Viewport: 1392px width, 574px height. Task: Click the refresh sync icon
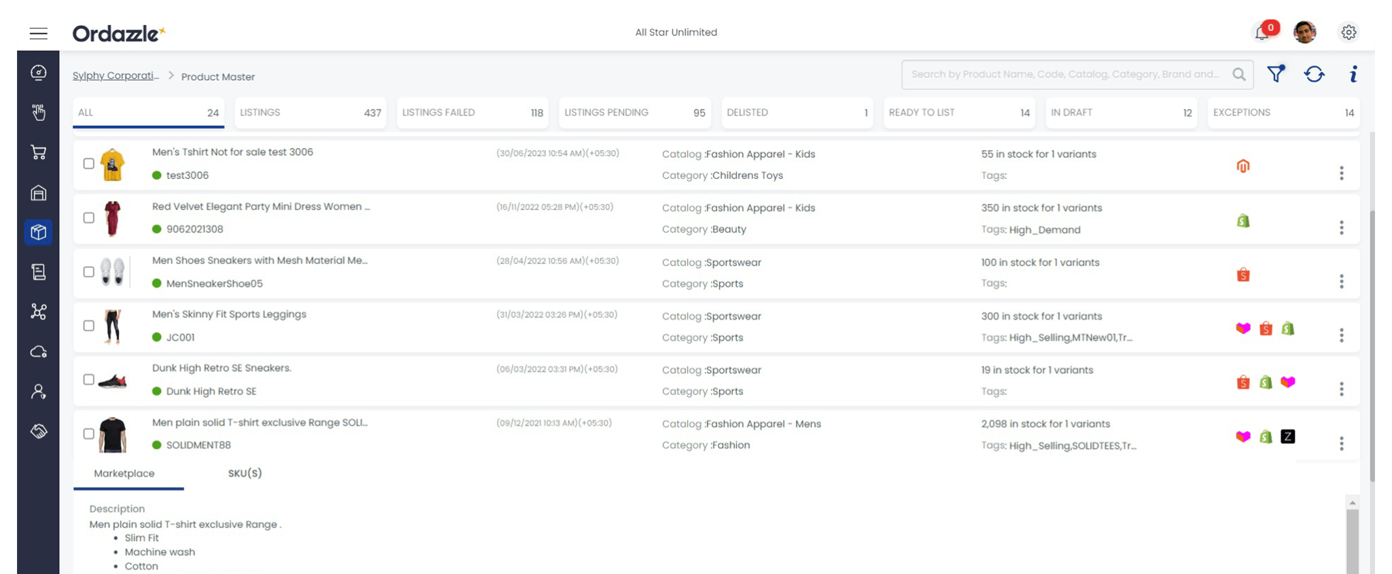1314,74
